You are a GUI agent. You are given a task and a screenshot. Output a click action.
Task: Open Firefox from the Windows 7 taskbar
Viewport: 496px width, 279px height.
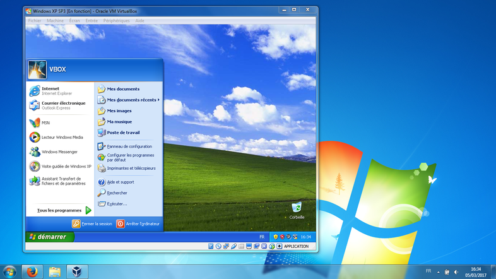click(x=32, y=272)
